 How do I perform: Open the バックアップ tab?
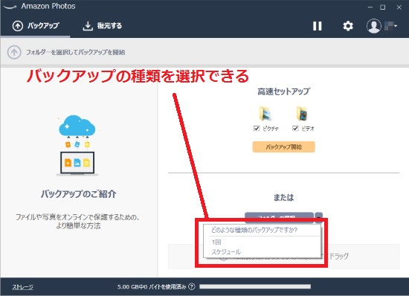(36, 26)
